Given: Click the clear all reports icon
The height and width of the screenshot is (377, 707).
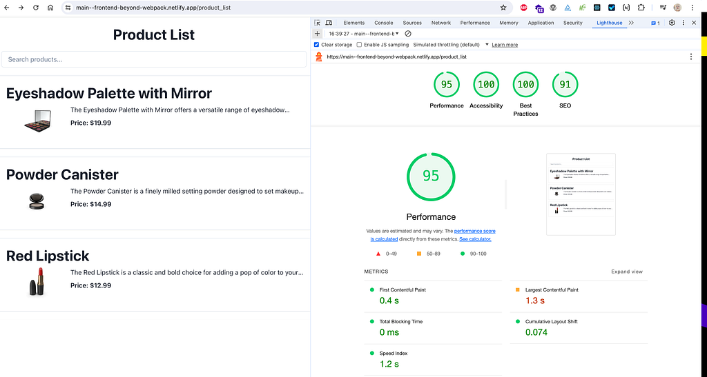Looking at the screenshot, I should coord(408,34).
